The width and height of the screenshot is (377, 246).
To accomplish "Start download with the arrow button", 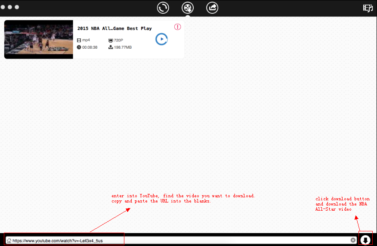I will click(x=365, y=240).
